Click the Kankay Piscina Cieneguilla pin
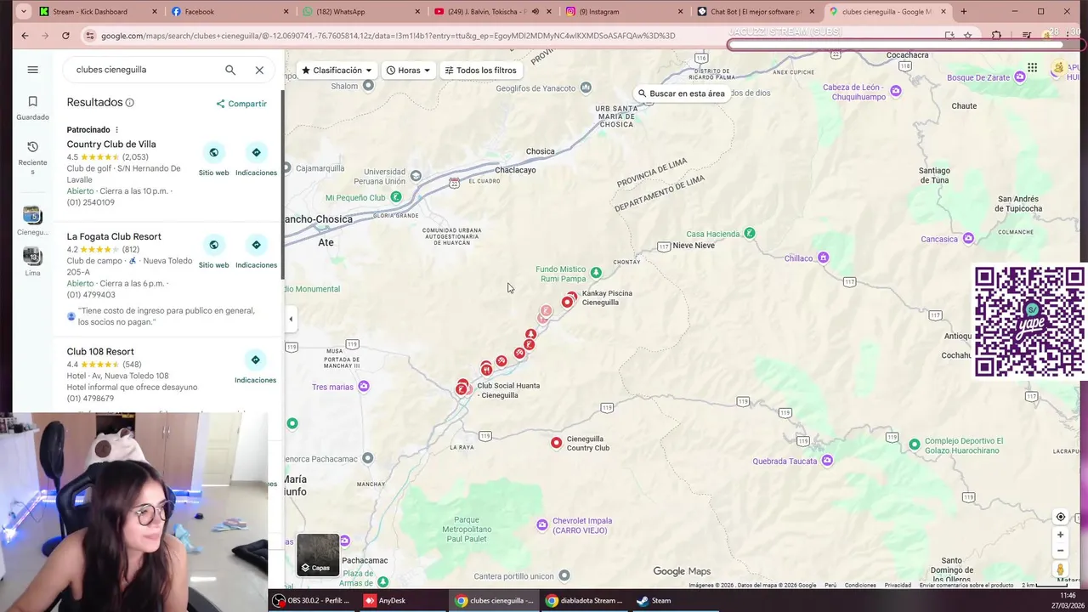The height and width of the screenshot is (612, 1088). 567,302
